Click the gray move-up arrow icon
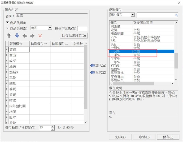 9,36
